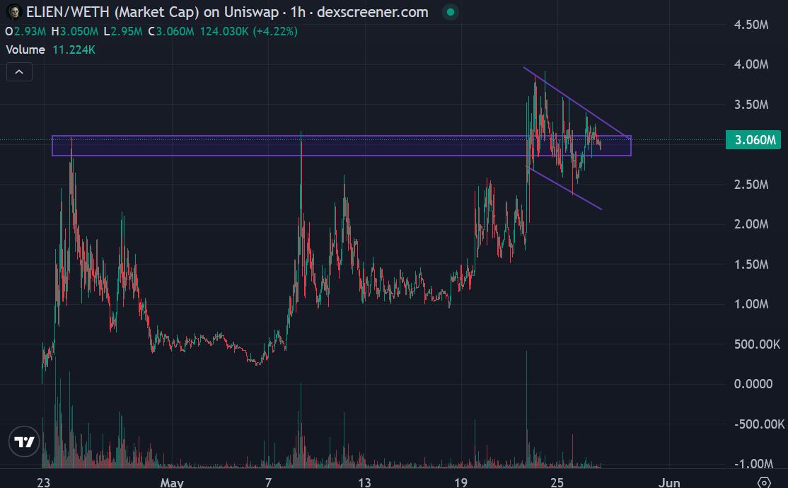Click the 1.00M price axis label

[x=751, y=304]
